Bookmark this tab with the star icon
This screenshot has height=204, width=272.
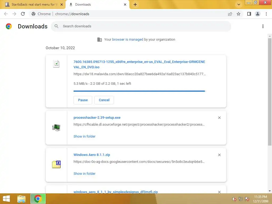point(239,14)
